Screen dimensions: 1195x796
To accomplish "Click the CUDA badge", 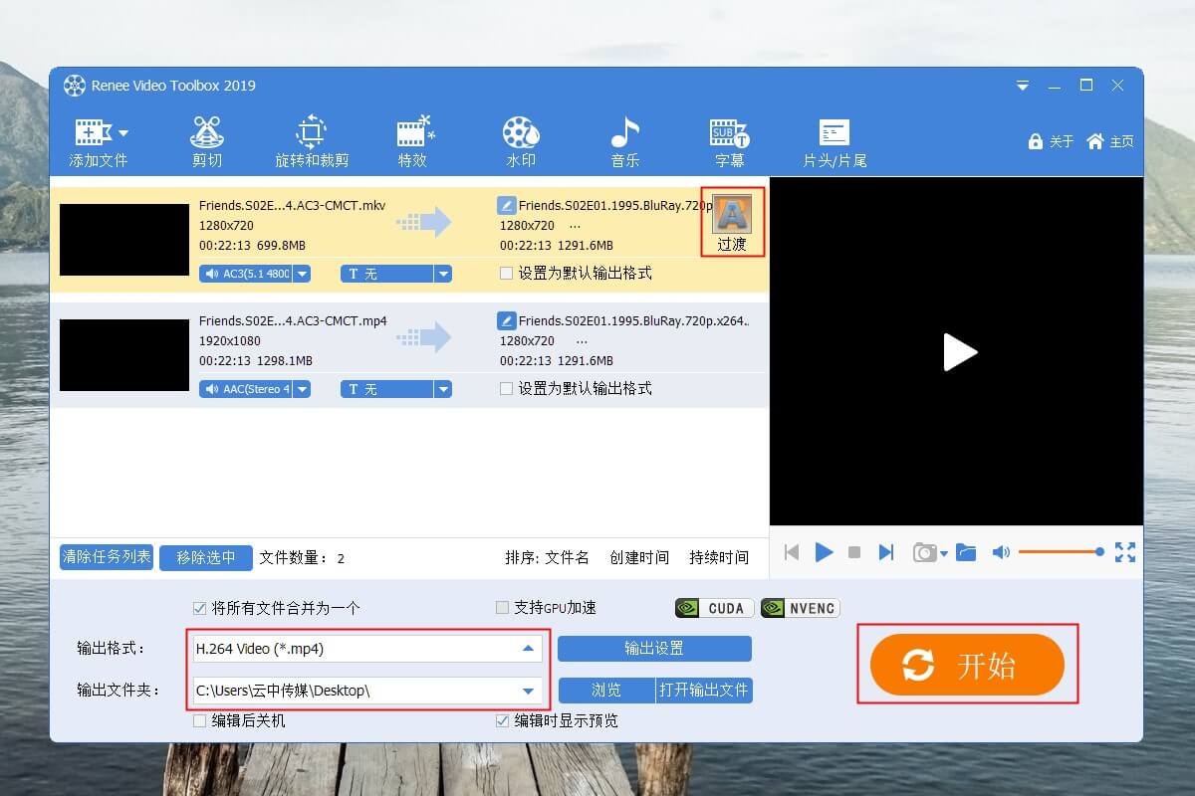I will pos(714,608).
